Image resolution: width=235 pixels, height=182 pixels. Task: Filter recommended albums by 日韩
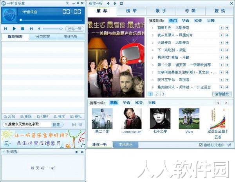(x=152, y=103)
